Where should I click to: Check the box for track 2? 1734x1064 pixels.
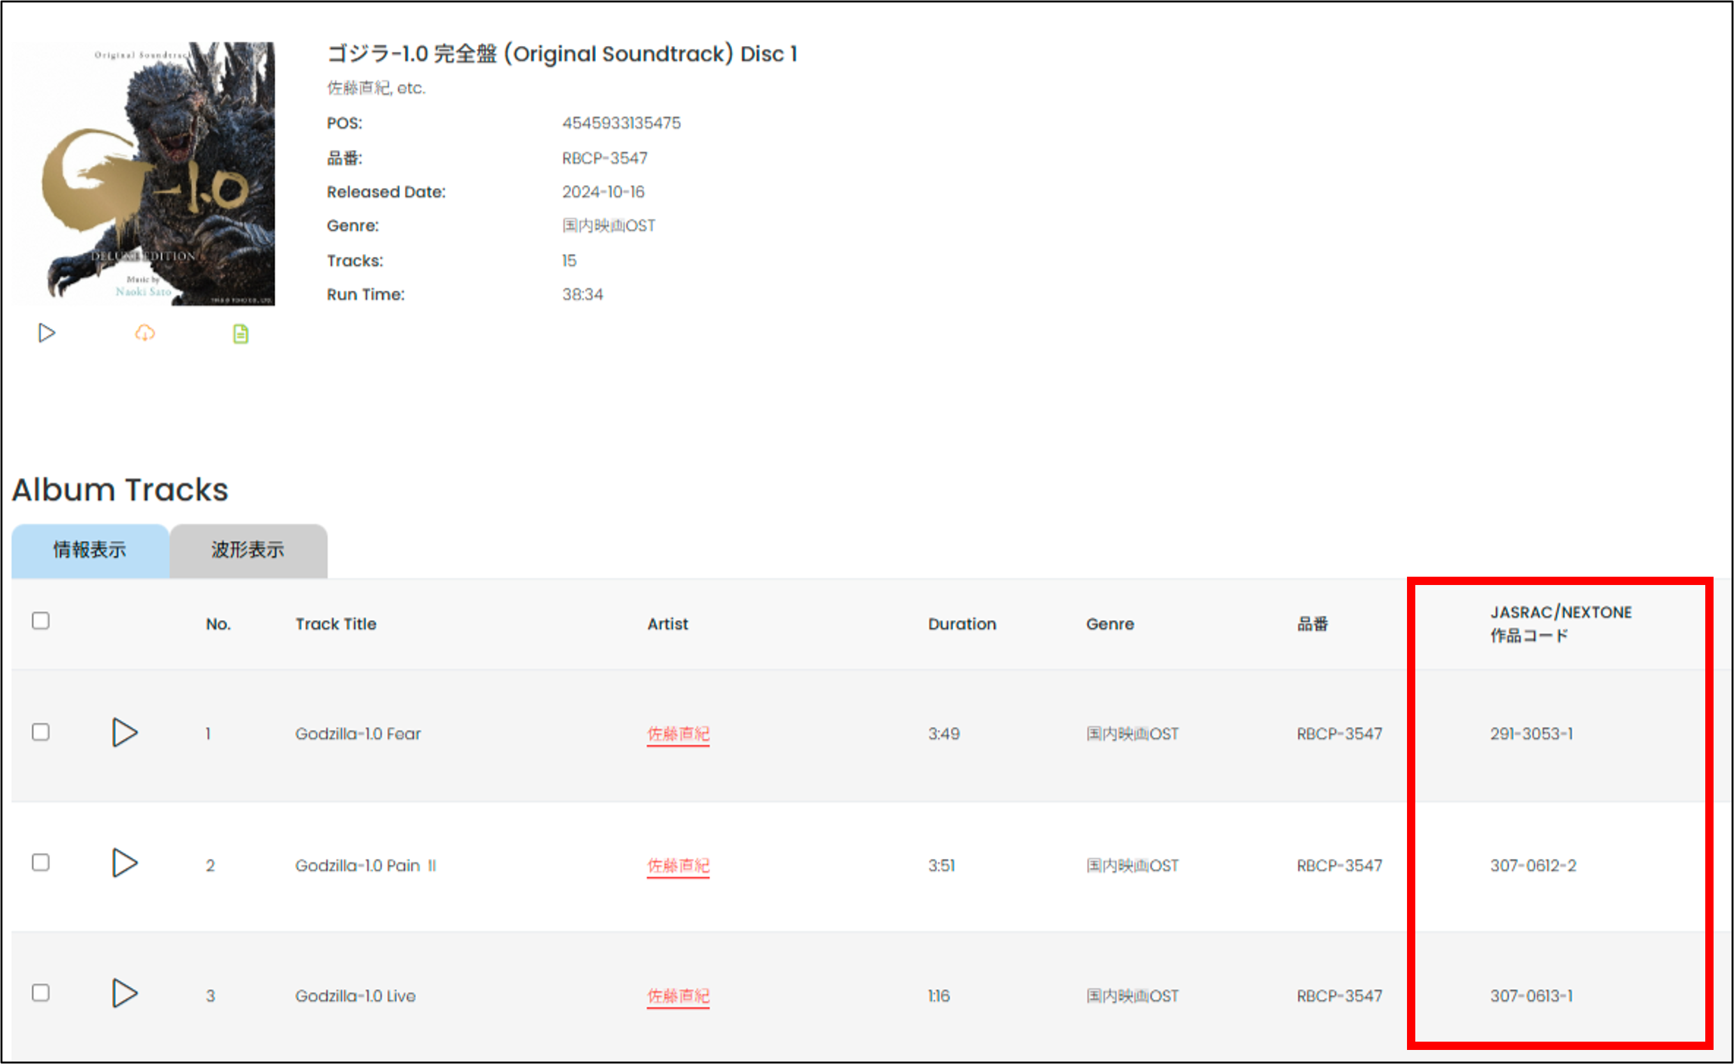pyautogui.click(x=41, y=863)
